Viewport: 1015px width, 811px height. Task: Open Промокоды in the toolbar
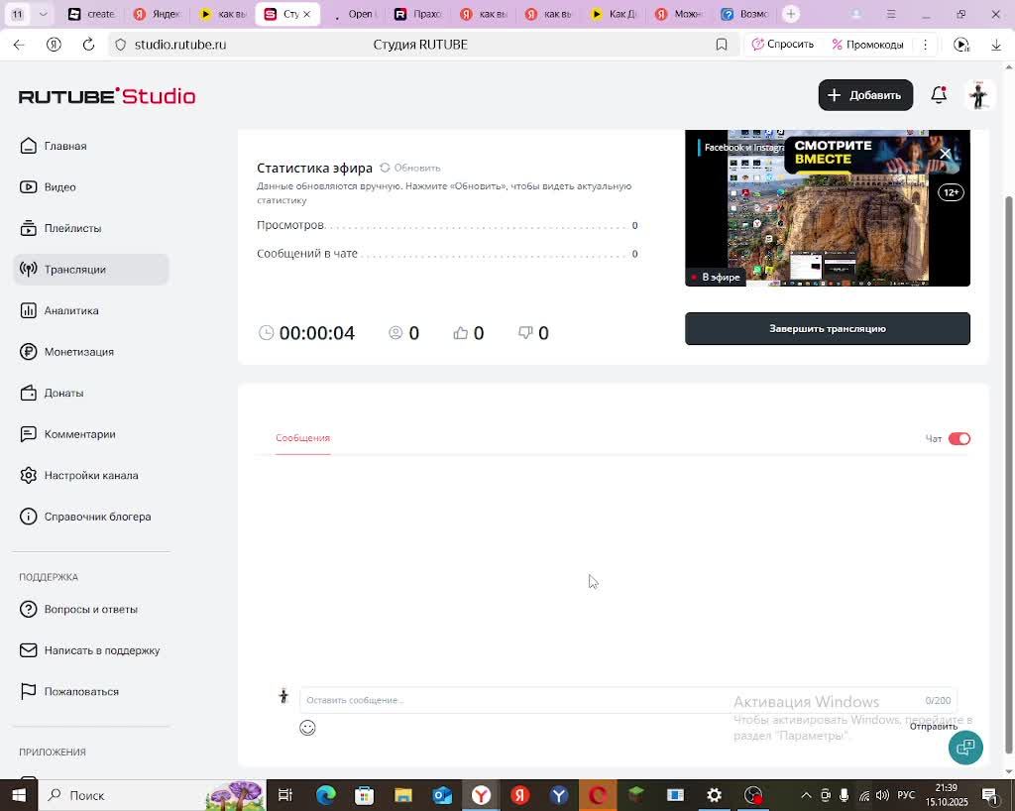click(x=867, y=45)
